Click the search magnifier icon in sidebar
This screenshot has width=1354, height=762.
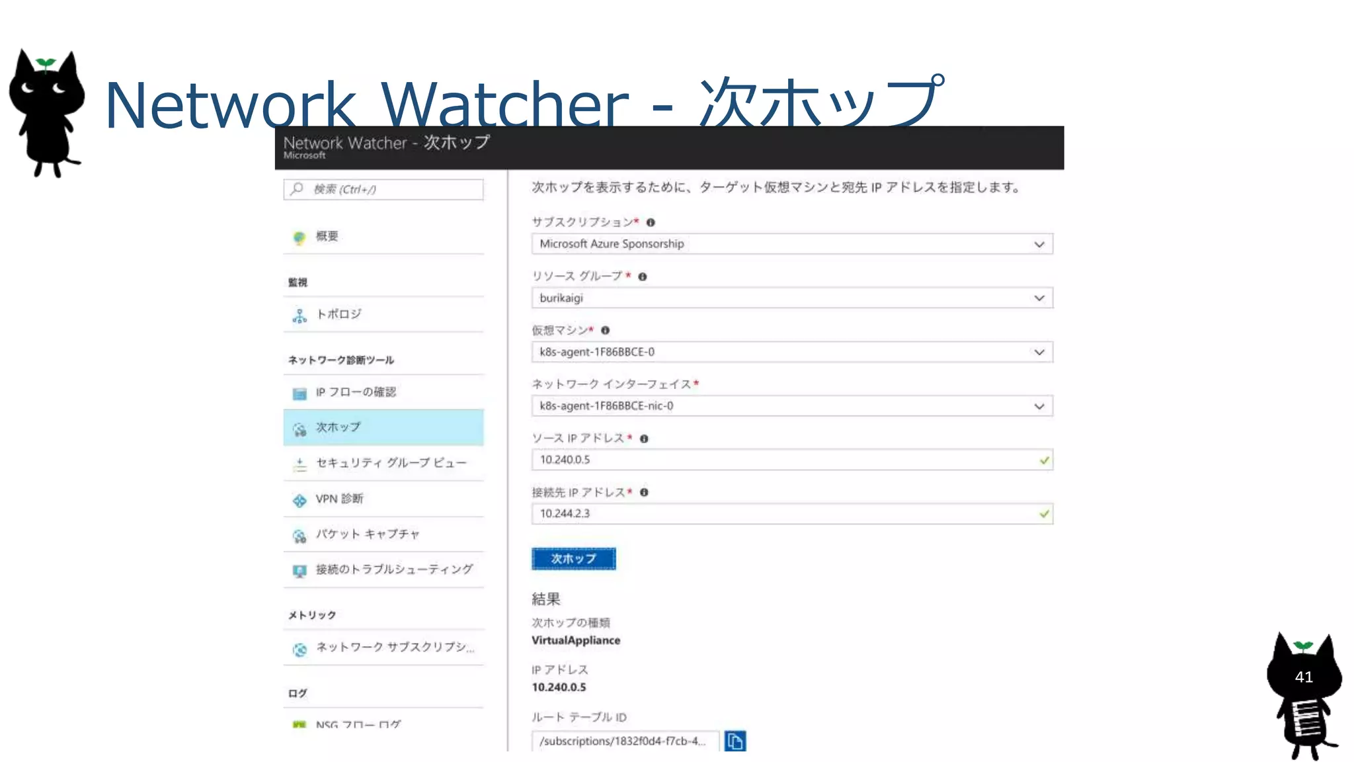pyautogui.click(x=297, y=189)
